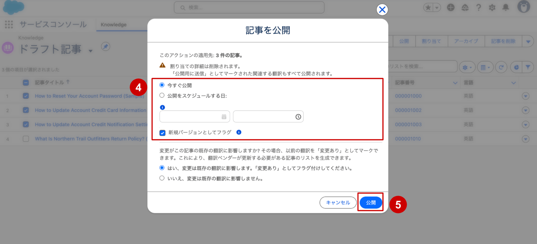The image size is (537, 244).
Task: Uncheck 新規バージョンとしてフラグ checkbox
Action: point(162,133)
